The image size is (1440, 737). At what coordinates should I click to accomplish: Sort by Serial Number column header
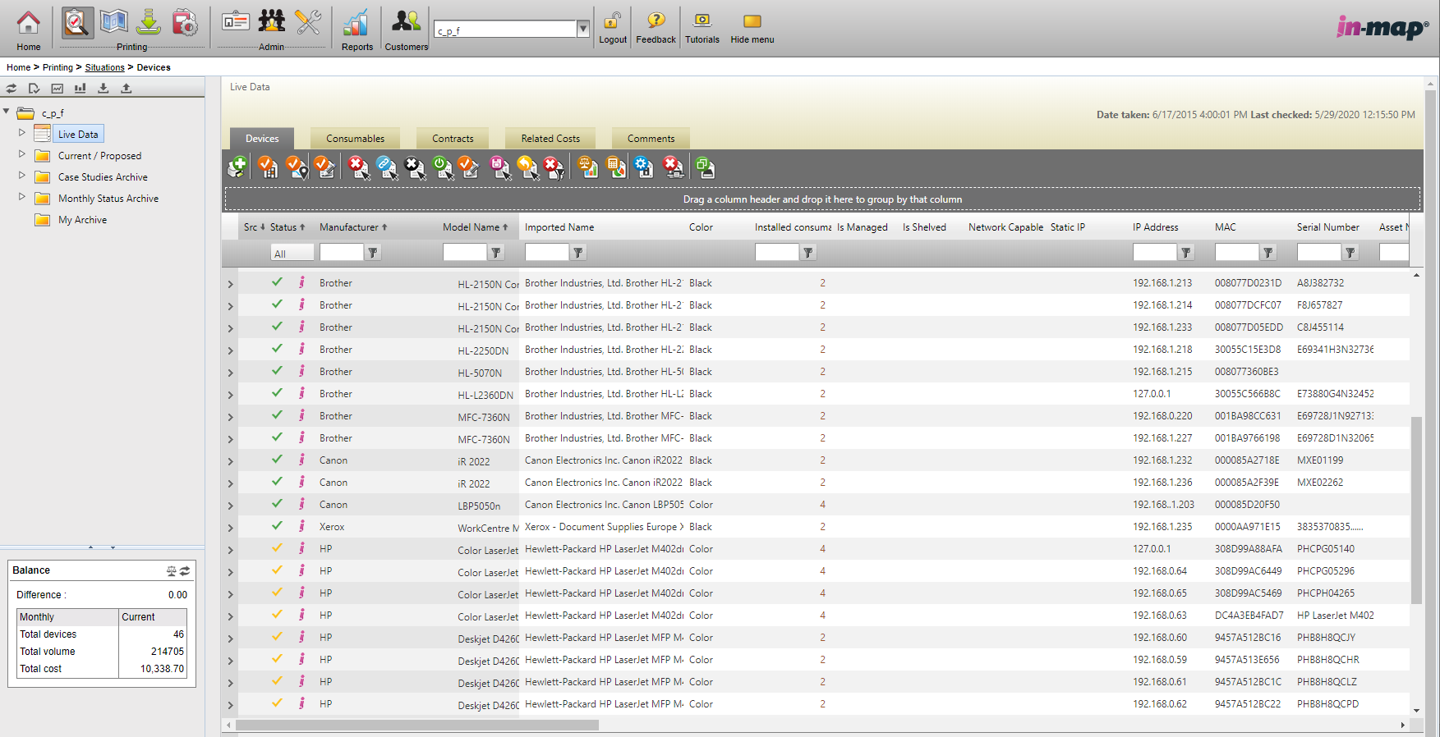[x=1327, y=227]
